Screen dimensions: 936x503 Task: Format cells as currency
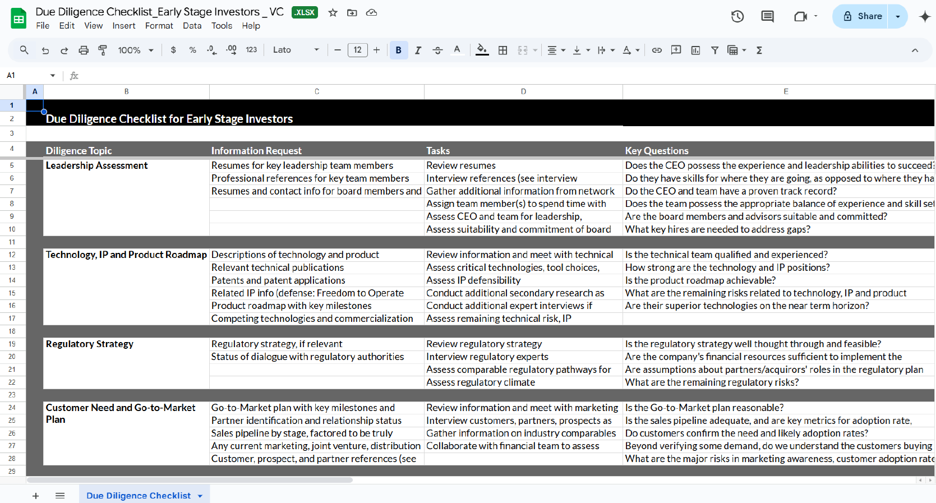coord(173,50)
